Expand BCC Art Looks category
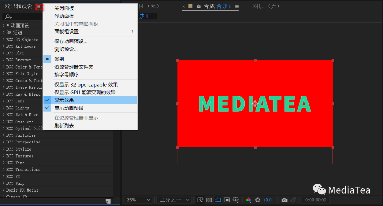The width and height of the screenshot is (383, 206). click(4, 46)
